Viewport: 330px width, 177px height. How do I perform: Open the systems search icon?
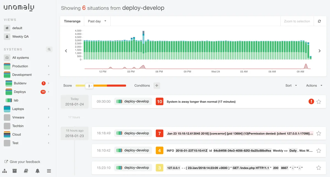click(x=49, y=49)
